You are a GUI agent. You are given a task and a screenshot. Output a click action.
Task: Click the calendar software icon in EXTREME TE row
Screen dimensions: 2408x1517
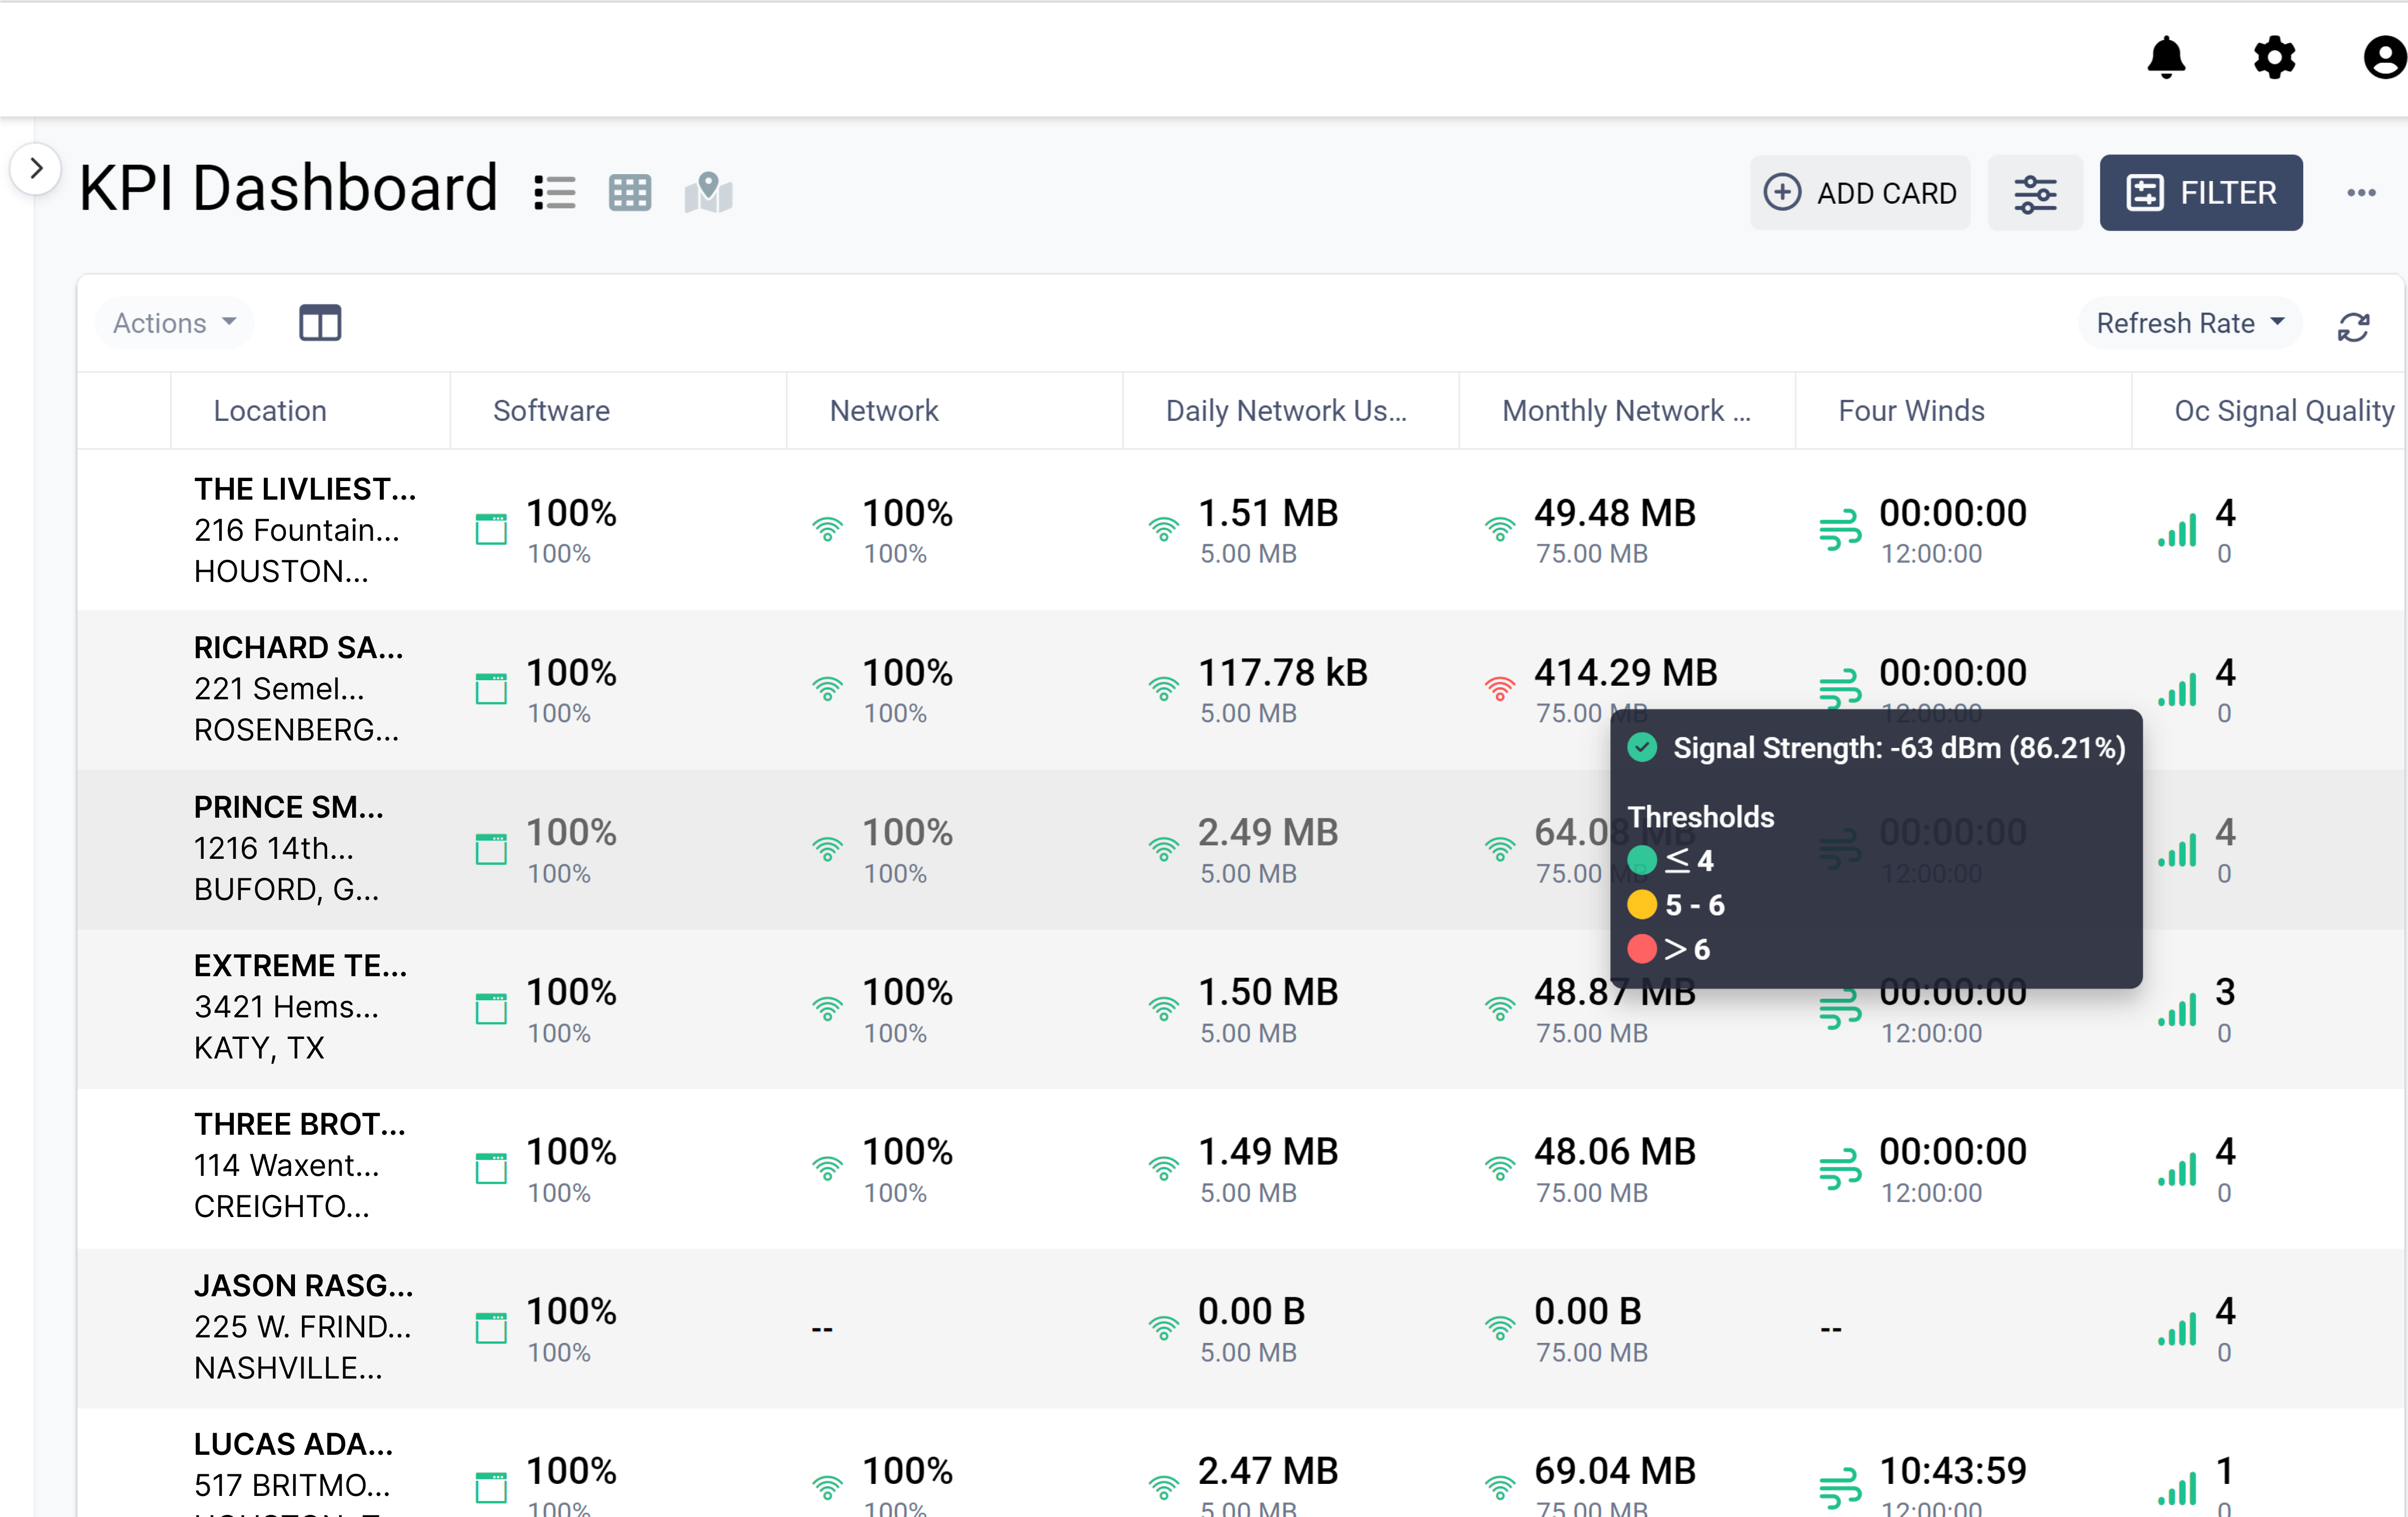pos(491,1009)
